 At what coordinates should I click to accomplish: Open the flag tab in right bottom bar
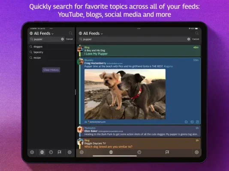[167, 152]
